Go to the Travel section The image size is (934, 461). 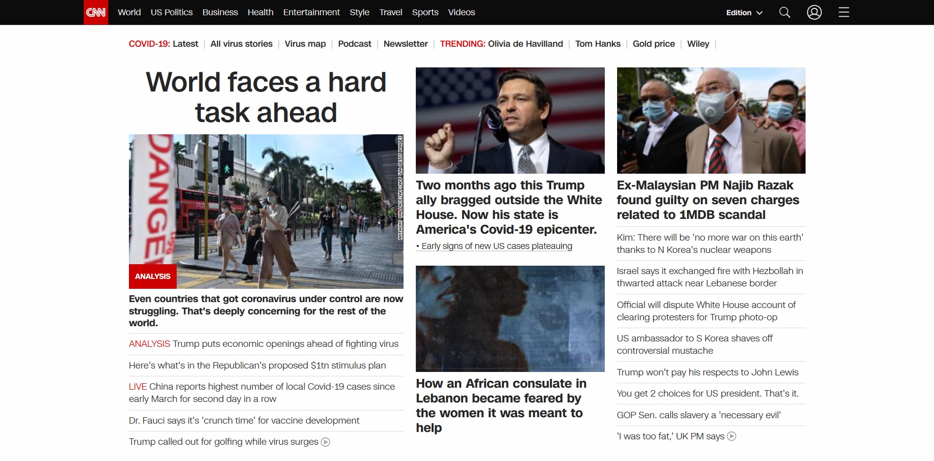(x=391, y=12)
